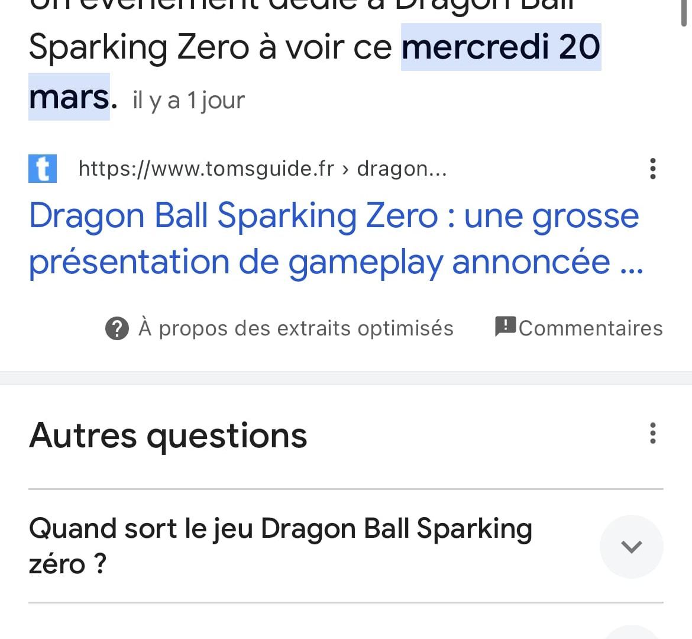Select question Quand sort le jeu Dragon Ball Sparking zéro
This screenshot has width=692, height=639.
(x=281, y=546)
